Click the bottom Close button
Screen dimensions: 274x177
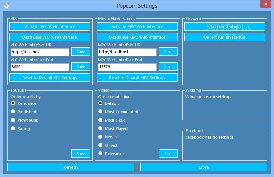coord(204,167)
